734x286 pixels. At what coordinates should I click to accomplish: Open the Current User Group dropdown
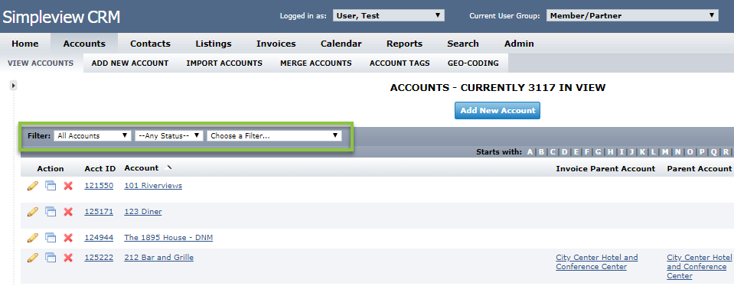click(632, 15)
